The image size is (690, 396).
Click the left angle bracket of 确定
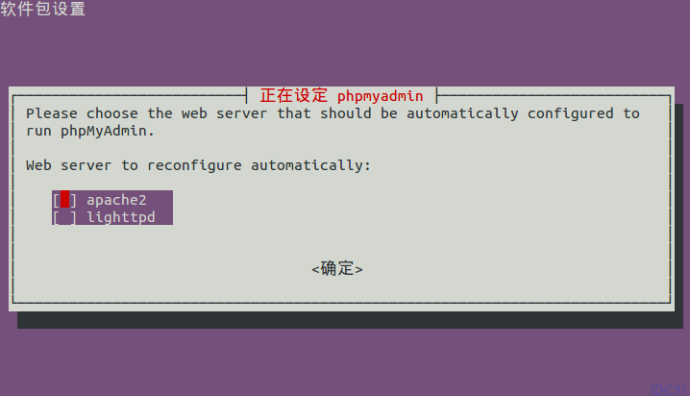(x=315, y=269)
